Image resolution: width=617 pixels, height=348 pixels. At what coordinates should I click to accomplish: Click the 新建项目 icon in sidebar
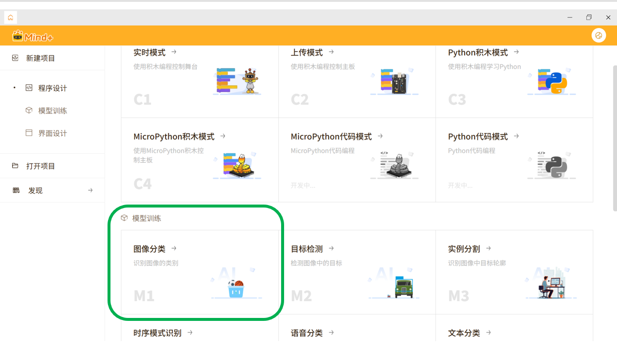click(x=15, y=58)
